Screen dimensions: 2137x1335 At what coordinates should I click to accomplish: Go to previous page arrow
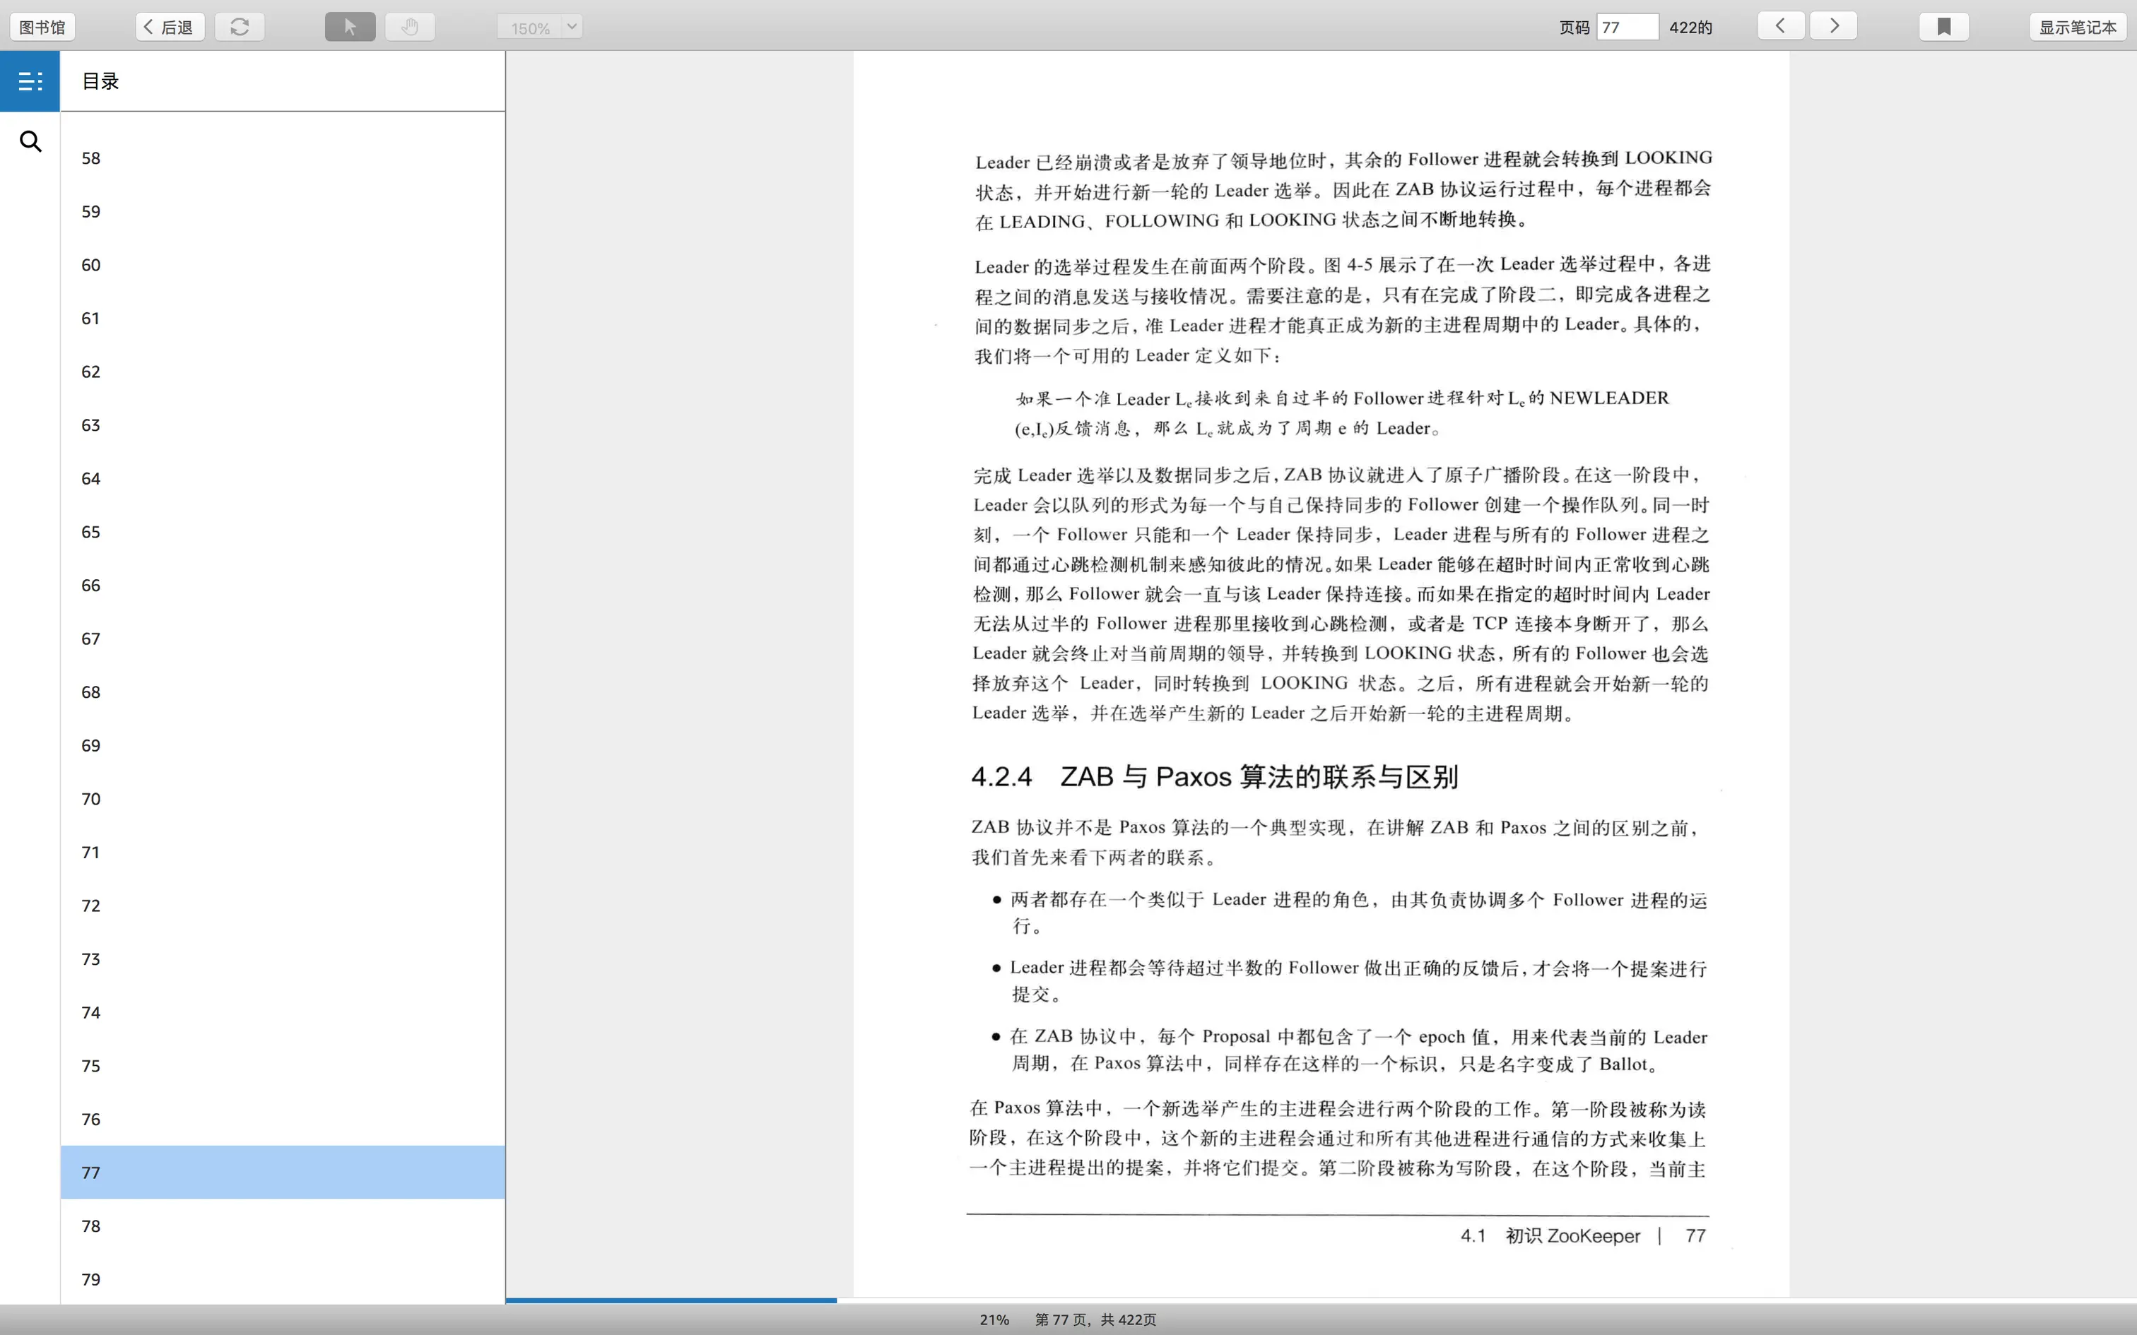[x=1780, y=25]
